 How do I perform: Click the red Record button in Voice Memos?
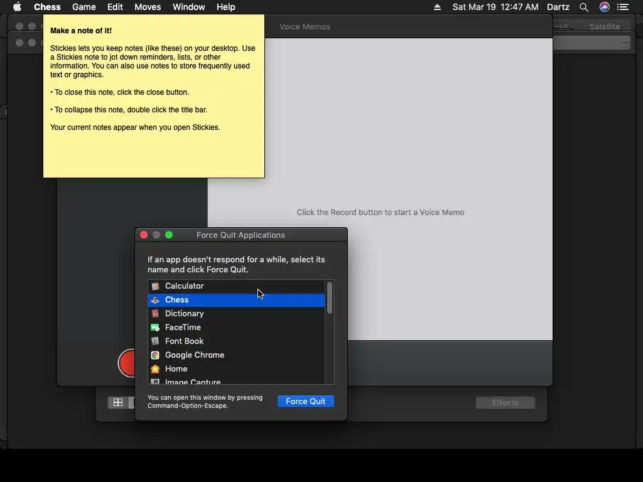(127, 363)
